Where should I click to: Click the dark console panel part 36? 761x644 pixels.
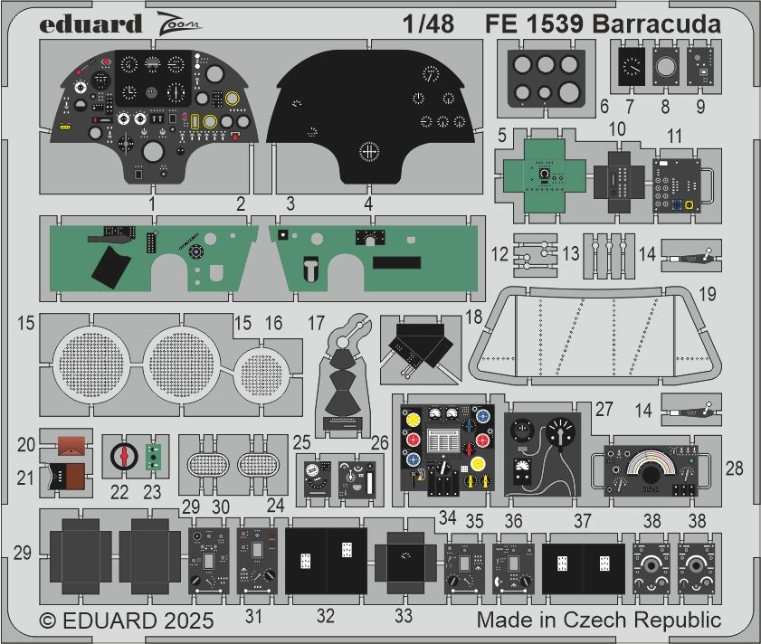543,452
